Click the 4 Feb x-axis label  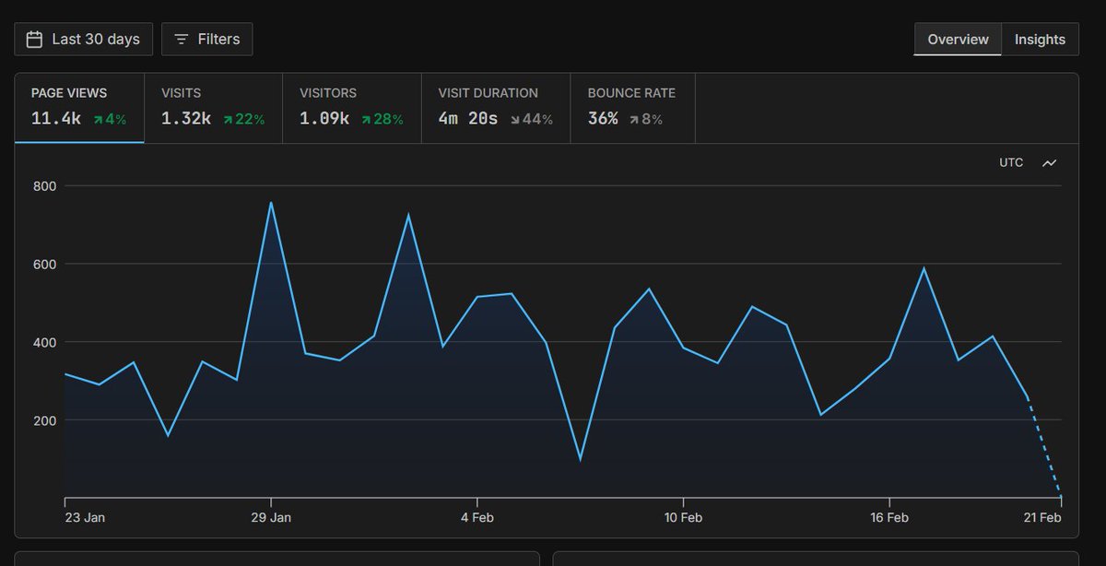click(477, 518)
